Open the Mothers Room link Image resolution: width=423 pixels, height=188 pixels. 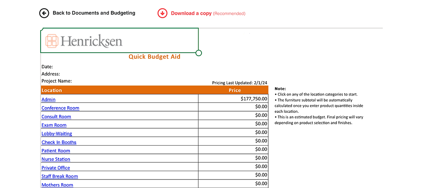point(57,185)
